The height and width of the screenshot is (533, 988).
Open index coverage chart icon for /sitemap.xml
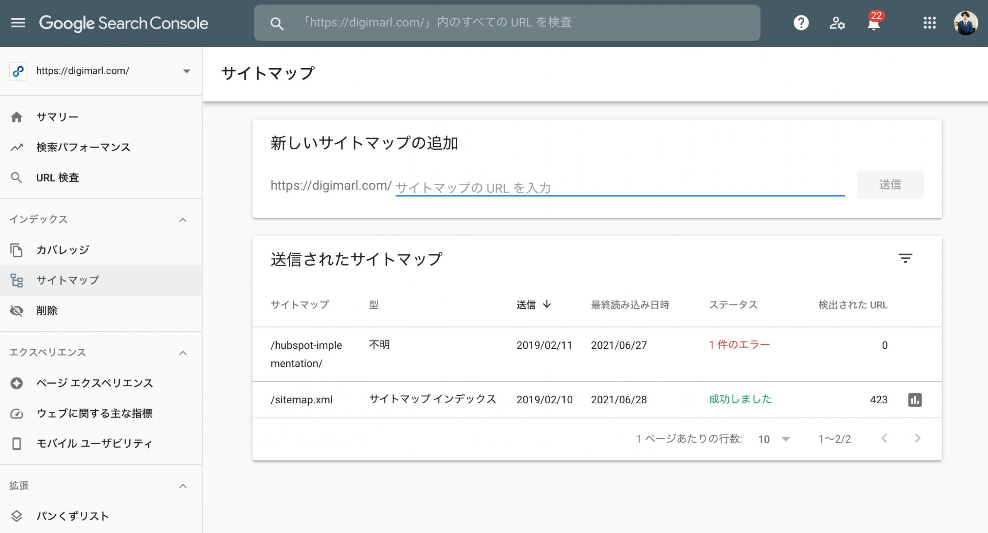coord(915,400)
